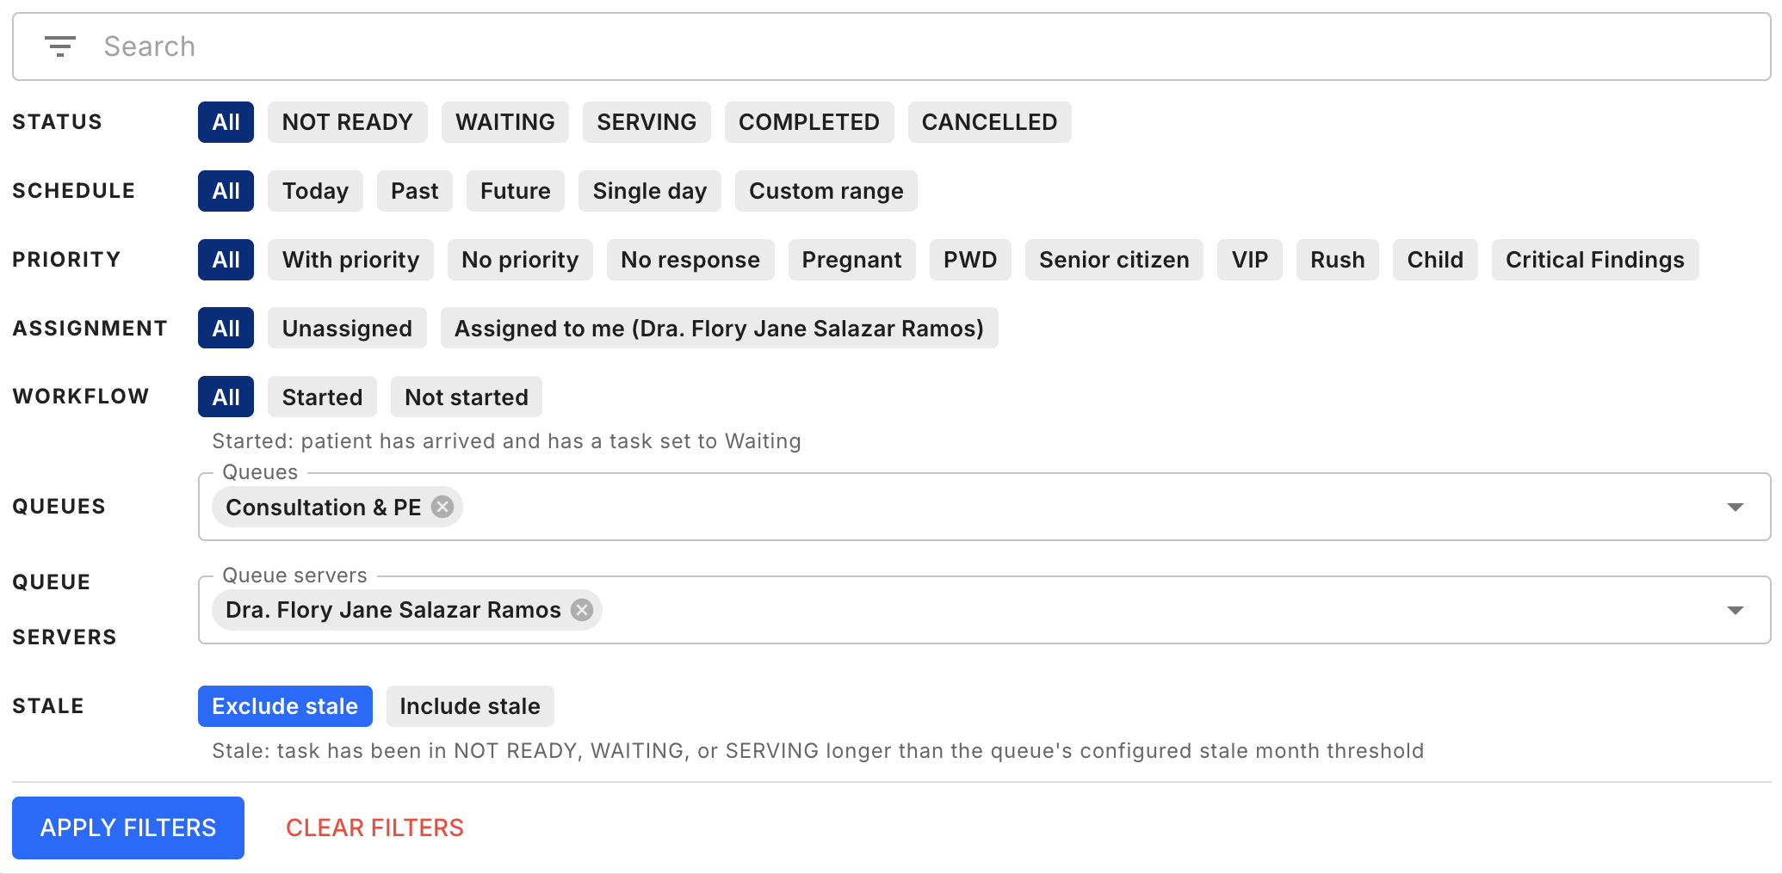Select the WAITING status filter
Screen dimensions: 1782x874
pos(505,122)
